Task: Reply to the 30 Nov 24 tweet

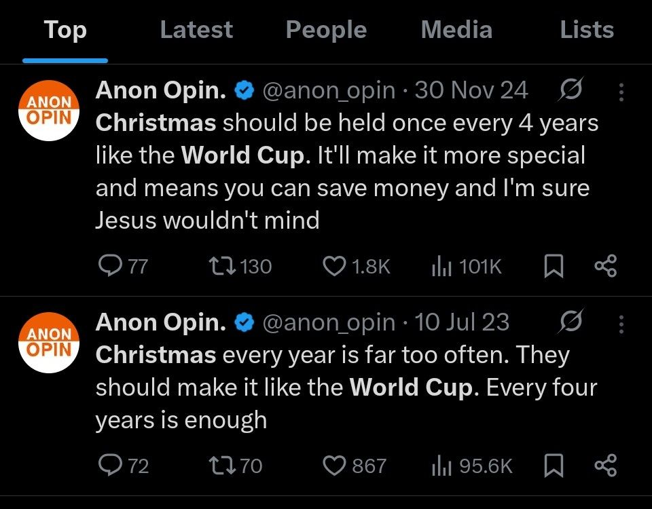Action: tap(110, 266)
